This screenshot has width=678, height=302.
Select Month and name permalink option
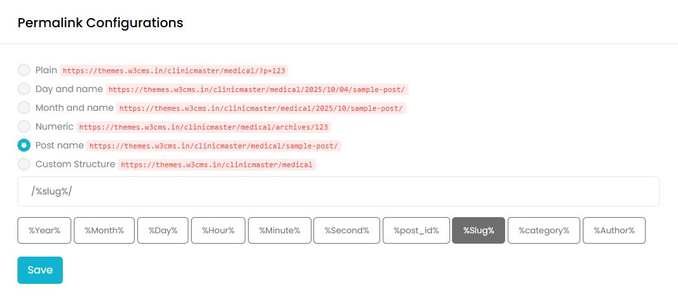[x=24, y=108]
